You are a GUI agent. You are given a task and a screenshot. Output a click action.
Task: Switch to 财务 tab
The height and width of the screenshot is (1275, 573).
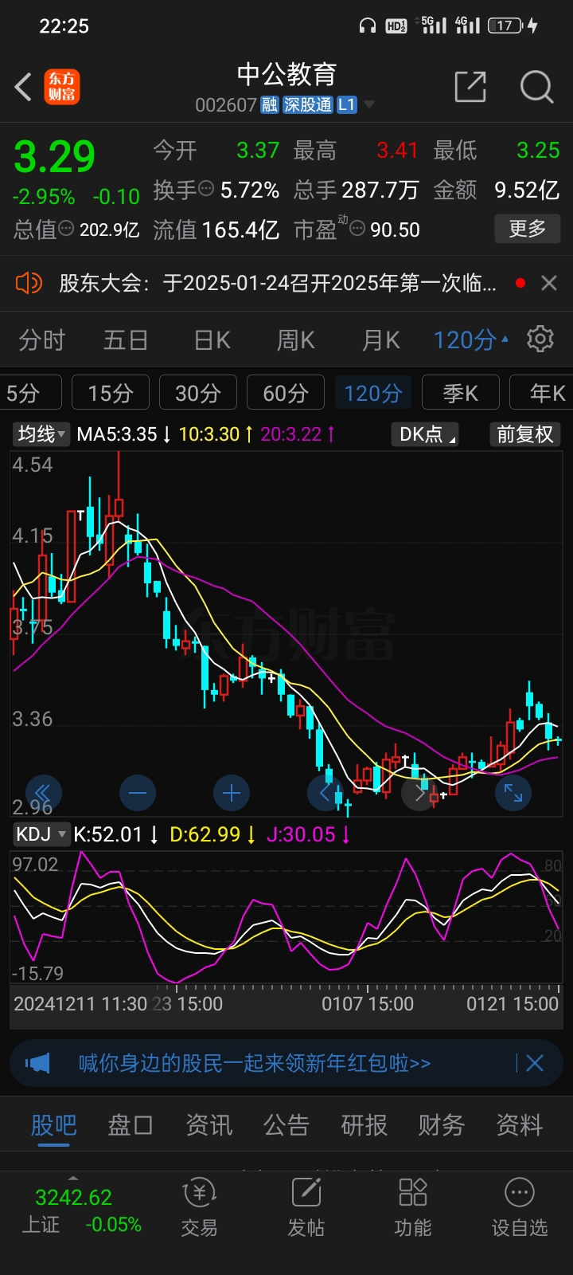(442, 1125)
